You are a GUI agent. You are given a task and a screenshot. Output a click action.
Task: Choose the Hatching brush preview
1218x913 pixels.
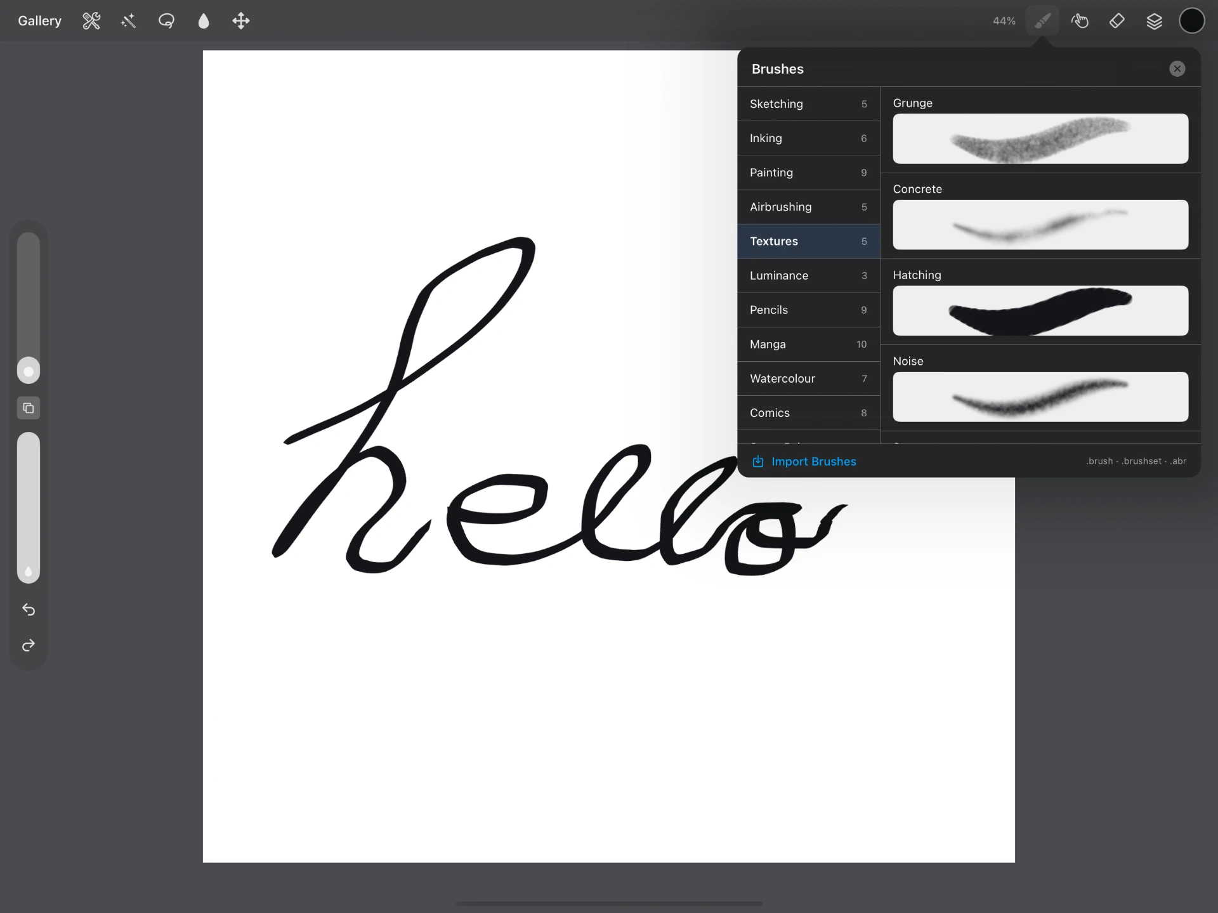pyautogui.click(x=1040, y=310)
